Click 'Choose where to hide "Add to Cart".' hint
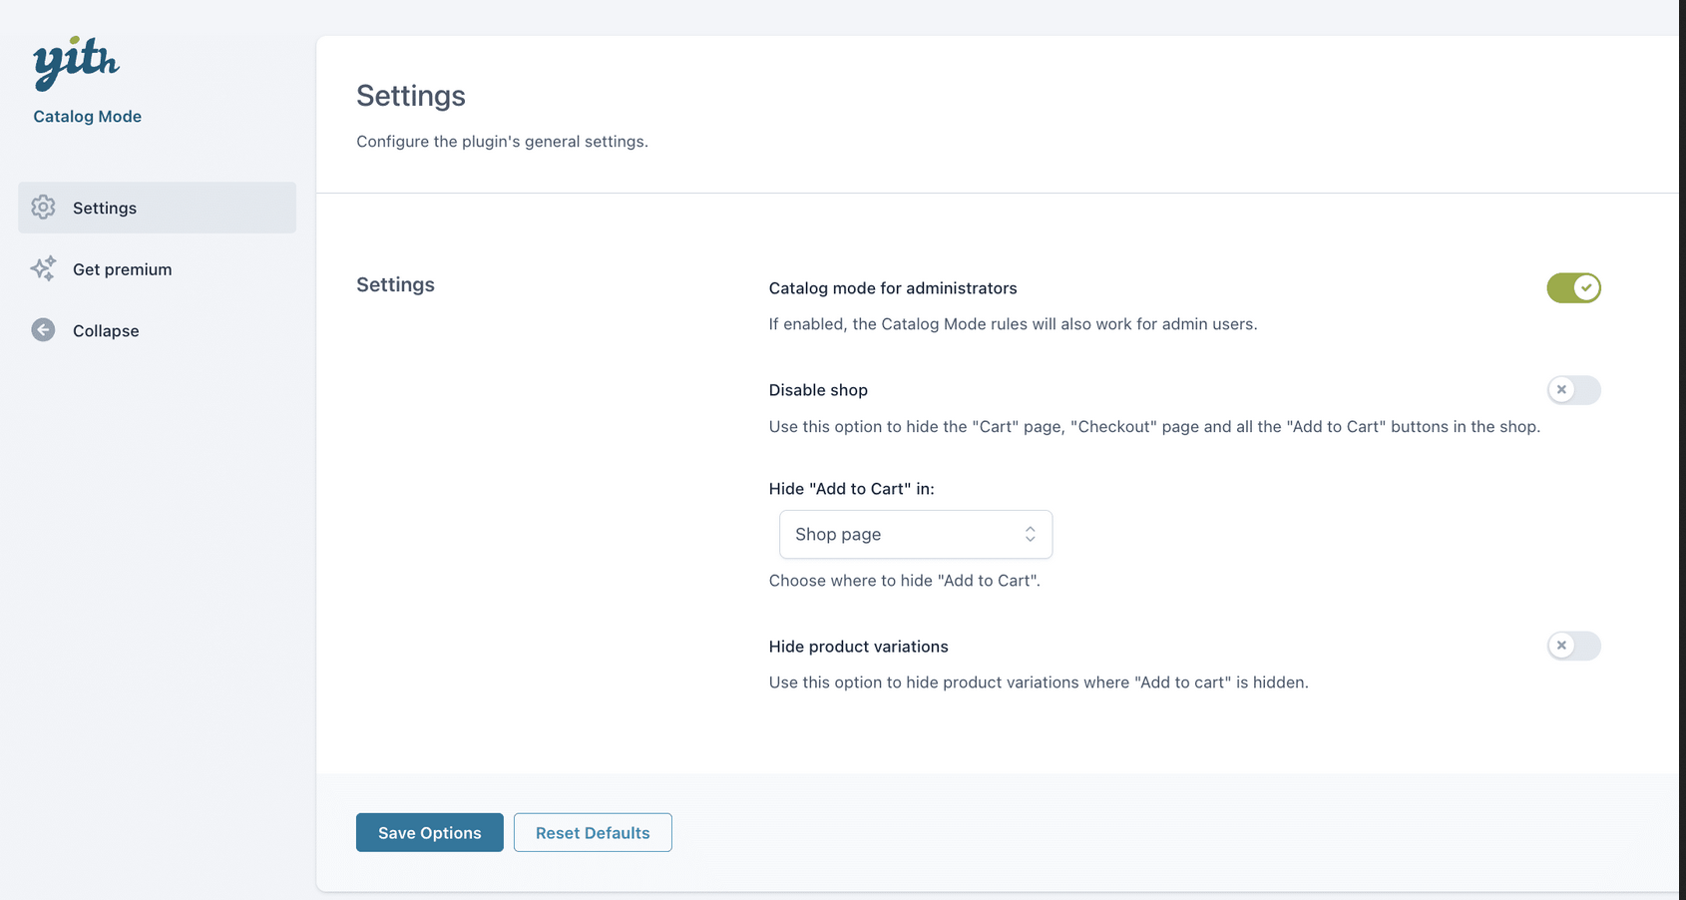1686x900 pixels. 904,581
